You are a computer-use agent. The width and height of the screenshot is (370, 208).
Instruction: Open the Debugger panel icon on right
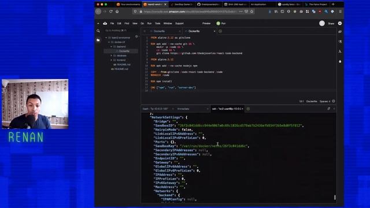pos(340,61)
